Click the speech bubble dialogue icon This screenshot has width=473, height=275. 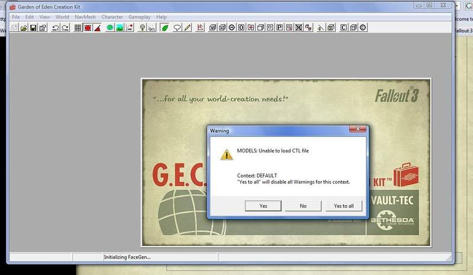point(177,28)
